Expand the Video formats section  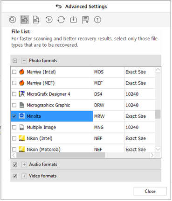(24, 176)
